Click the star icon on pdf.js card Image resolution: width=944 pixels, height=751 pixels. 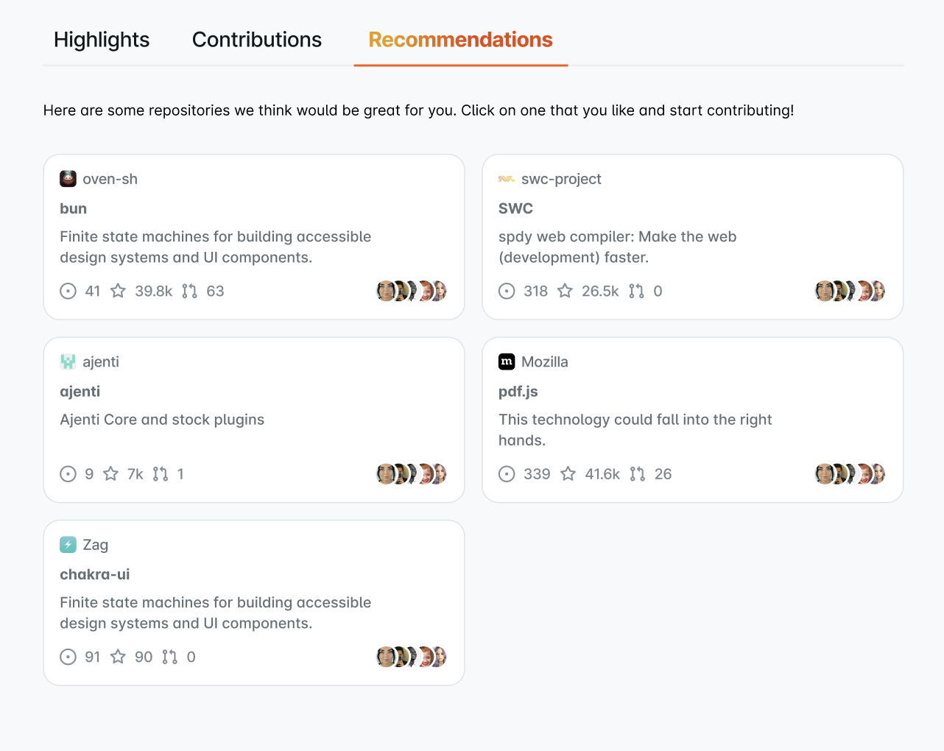(567, 473)
